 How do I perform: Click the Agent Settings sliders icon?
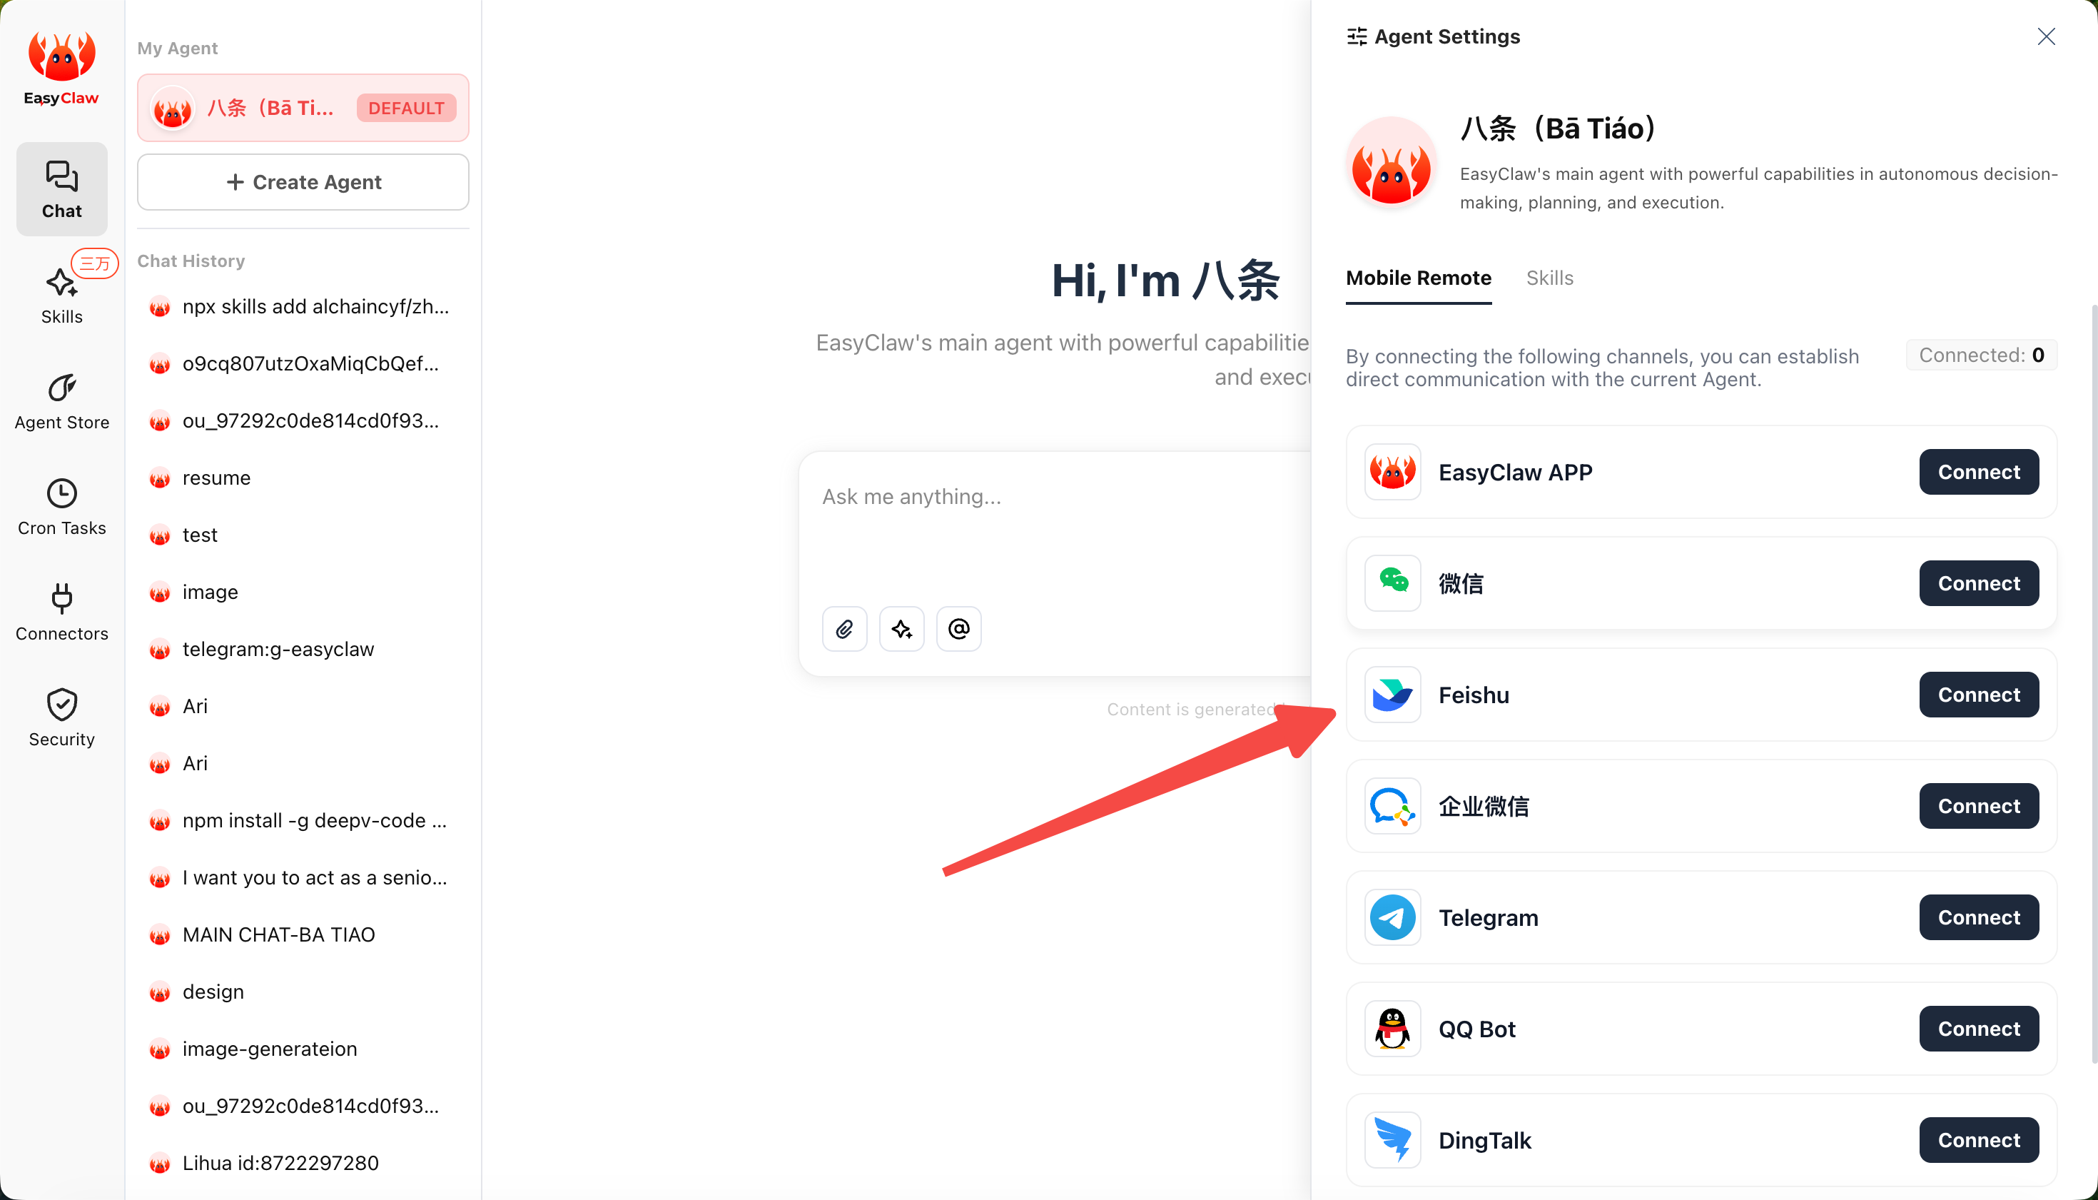click(1356, 36)
